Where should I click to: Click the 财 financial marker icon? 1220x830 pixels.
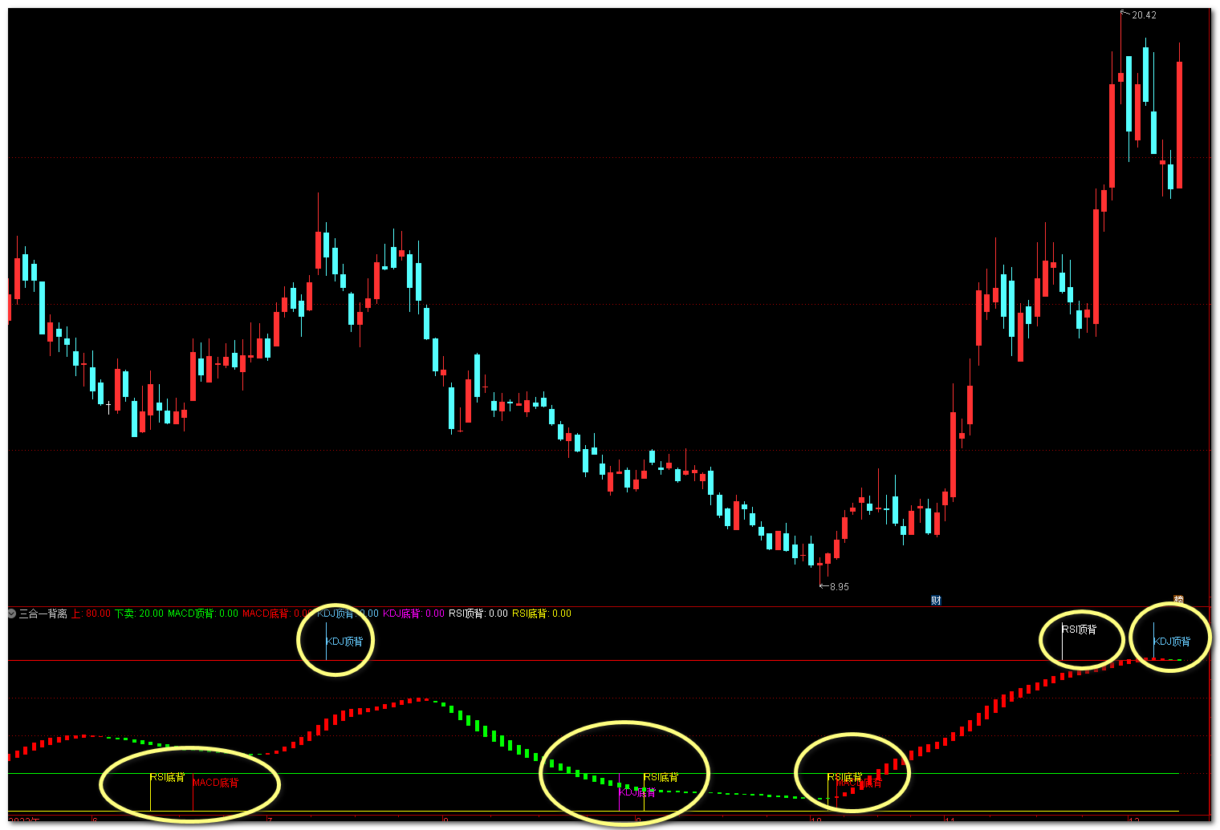pos(936,600)
